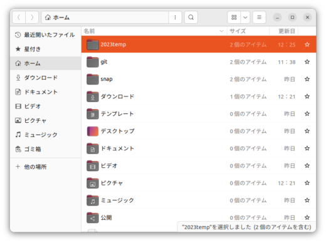Select 公開 folder icon
This screenshot has width=326, height=243.
click(93, 217)
